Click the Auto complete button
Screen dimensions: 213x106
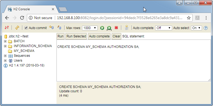(x=99, y=36)
